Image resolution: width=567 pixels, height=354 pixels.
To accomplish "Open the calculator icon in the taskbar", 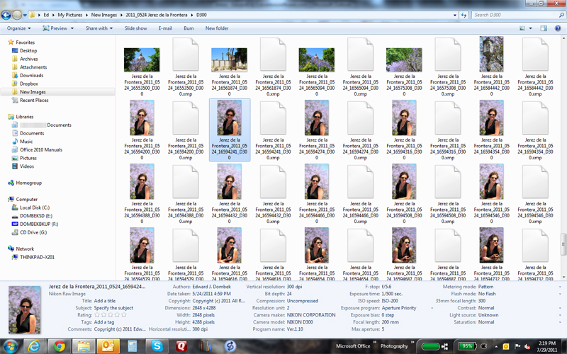I will pyautogui.click(x=133, y=346).
